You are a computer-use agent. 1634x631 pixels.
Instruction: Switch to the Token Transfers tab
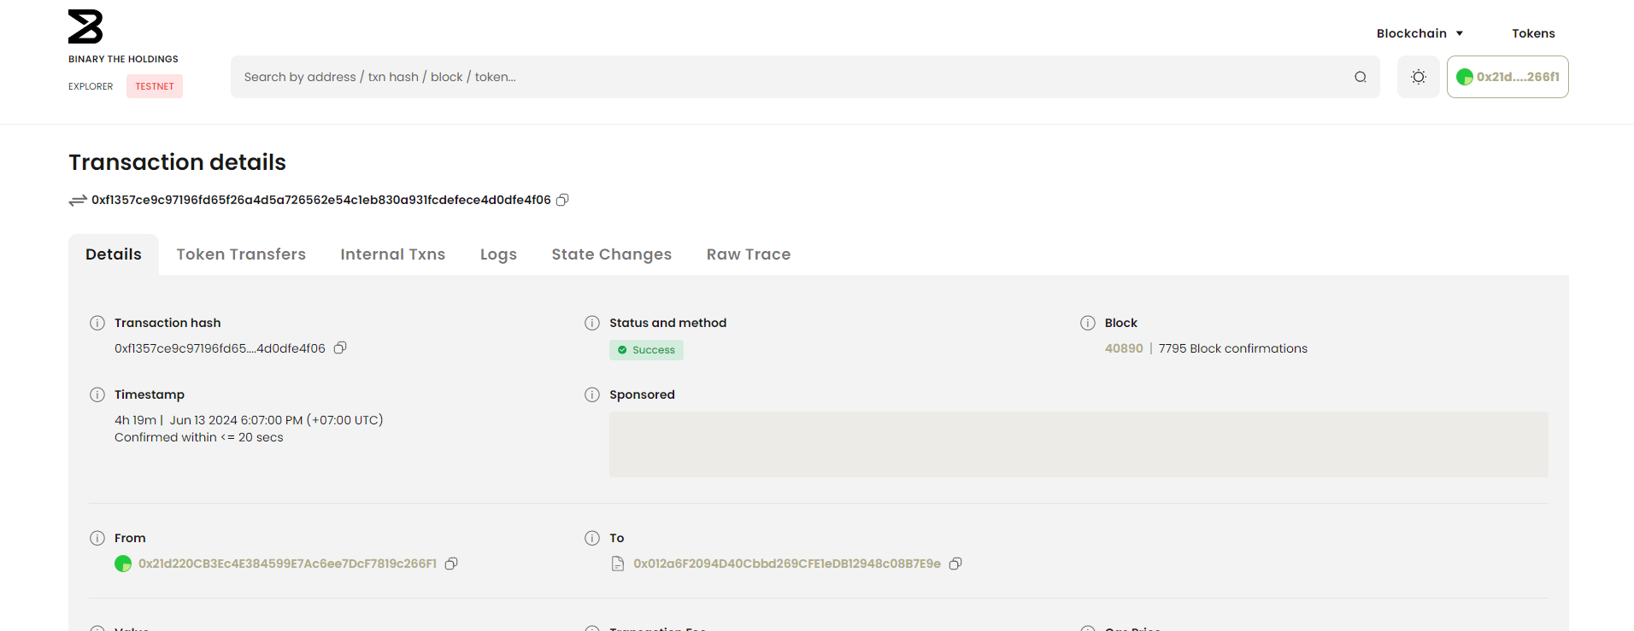point(241,254)
